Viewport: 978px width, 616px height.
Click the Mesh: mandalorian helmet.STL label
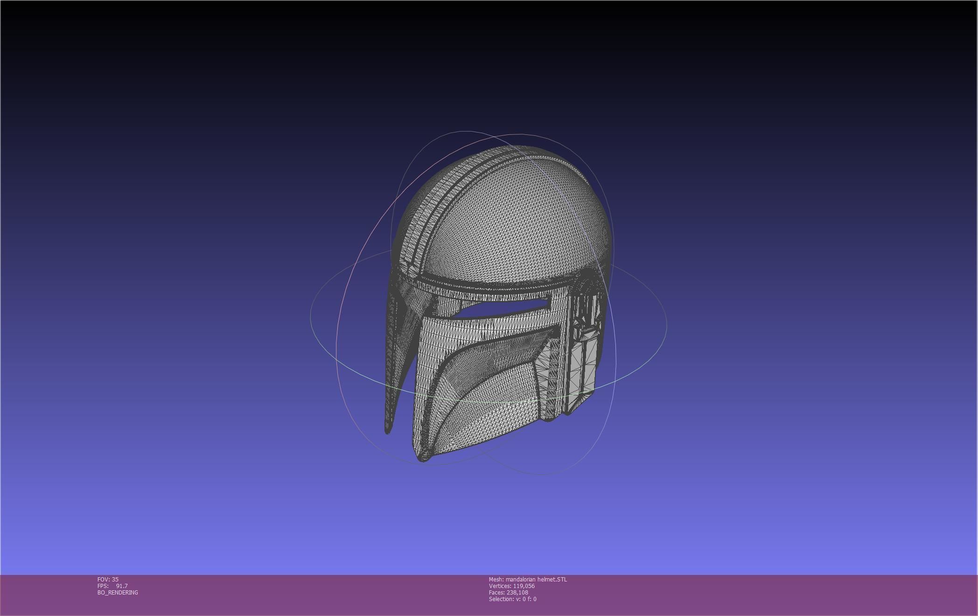528,579
